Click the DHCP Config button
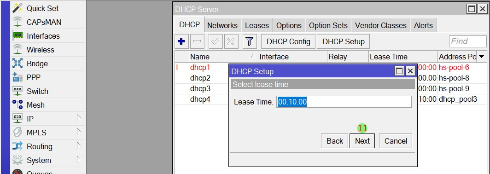Screen dimensions: 490x174 point(288,41)
